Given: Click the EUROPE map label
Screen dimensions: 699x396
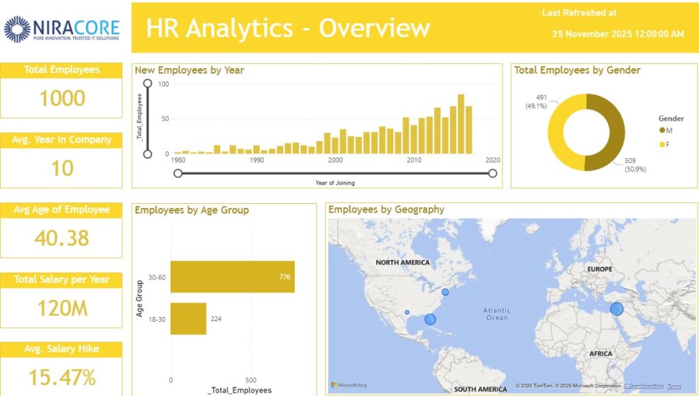Looking at the screenshot, I should point(599,269).
